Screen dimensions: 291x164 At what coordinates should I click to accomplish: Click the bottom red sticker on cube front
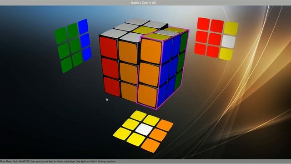(112, 87)
